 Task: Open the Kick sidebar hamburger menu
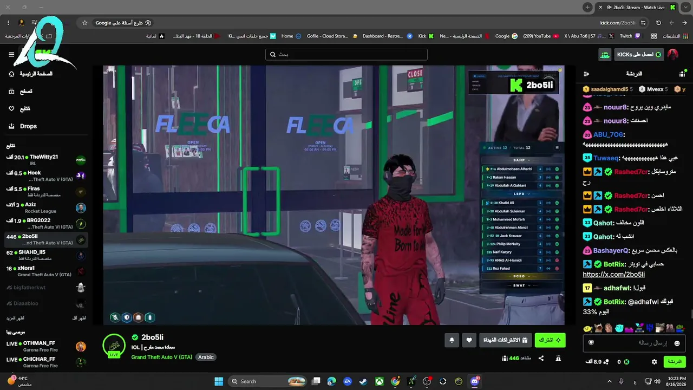coord(11,54)
